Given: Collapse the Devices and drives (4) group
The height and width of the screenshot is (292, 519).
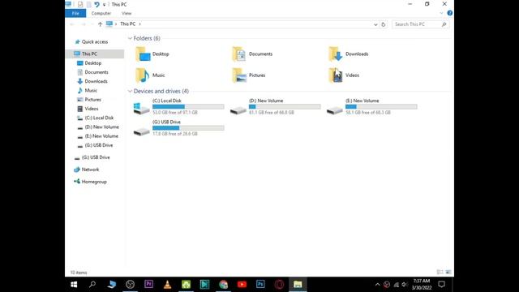Looking at the screenshot, I should coord(130,91).
